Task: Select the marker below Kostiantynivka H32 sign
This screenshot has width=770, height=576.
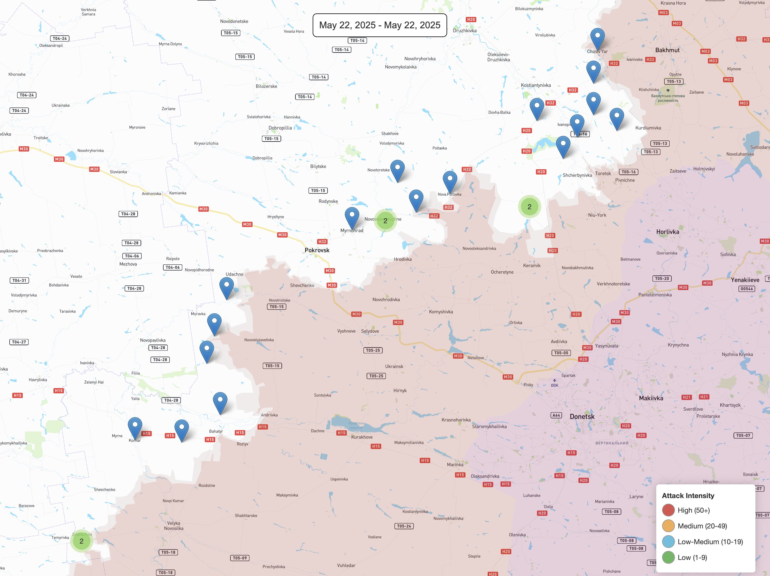Action: [x=537, y=108]
